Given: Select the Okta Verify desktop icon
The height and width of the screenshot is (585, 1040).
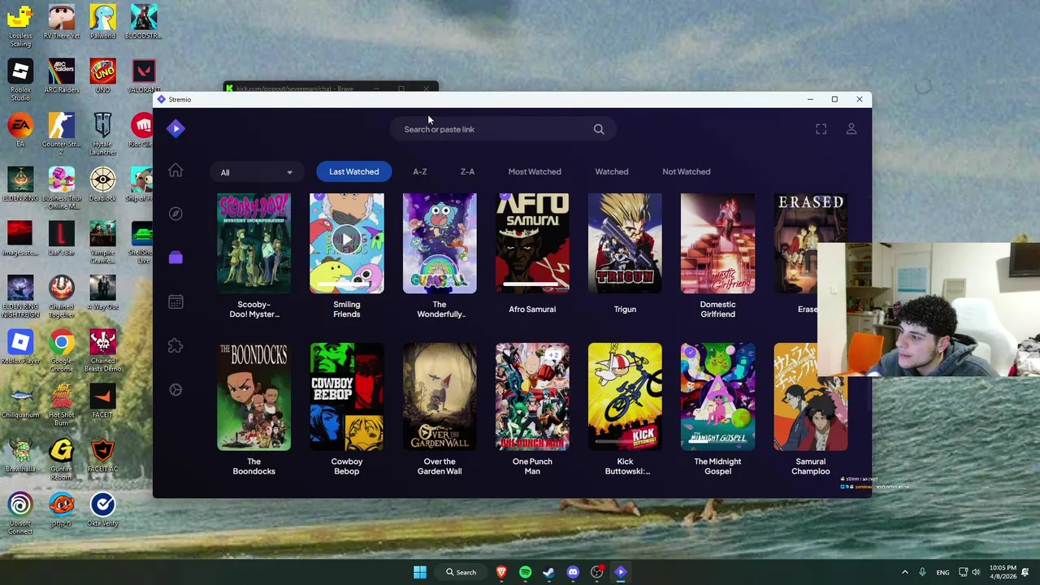Looking at the screenshot, I should (102, 509).
